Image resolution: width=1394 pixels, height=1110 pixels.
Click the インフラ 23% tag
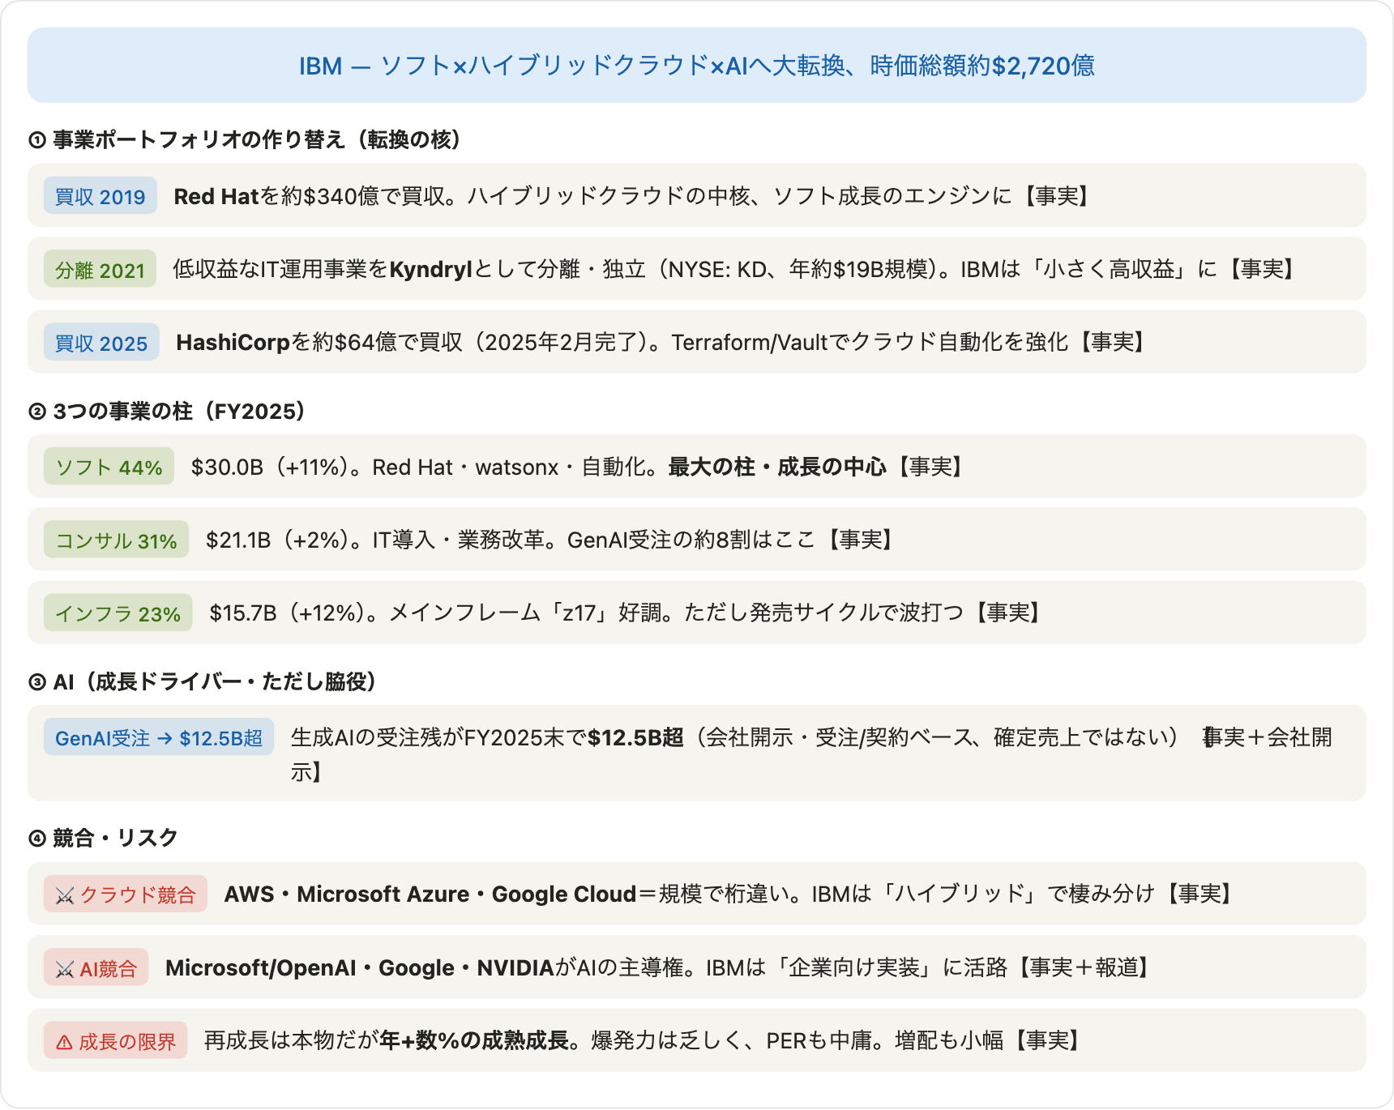tap(118, 613)
